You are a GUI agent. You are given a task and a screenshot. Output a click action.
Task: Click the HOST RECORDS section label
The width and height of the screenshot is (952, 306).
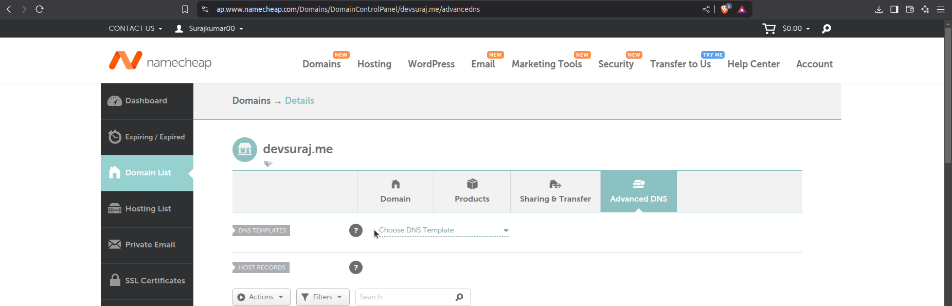click(x=261, y=267)
